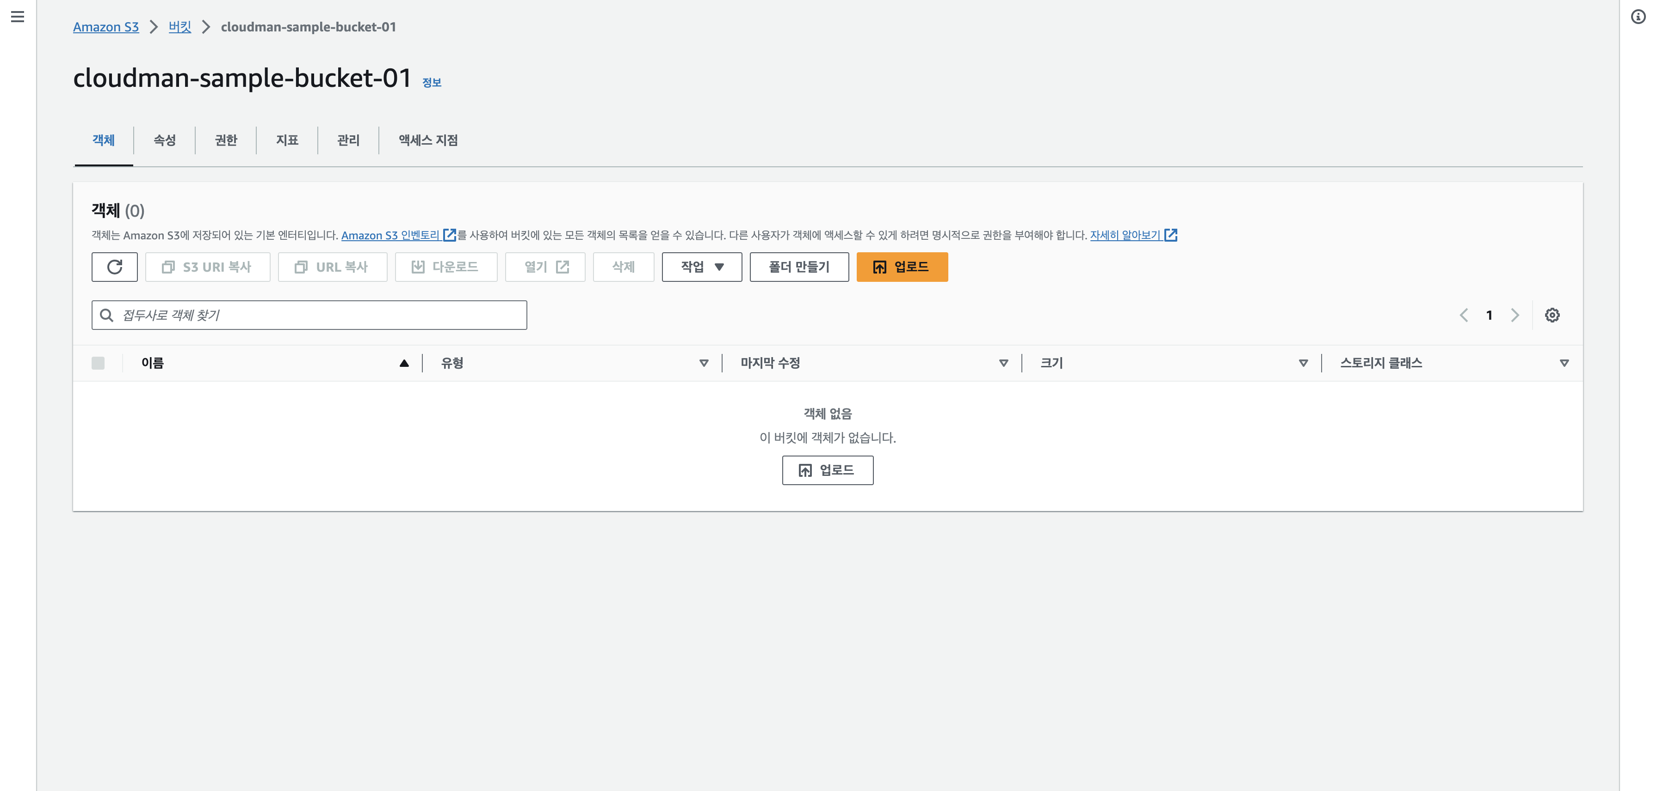Click the refresh objects icon button

tap(115, 267)
